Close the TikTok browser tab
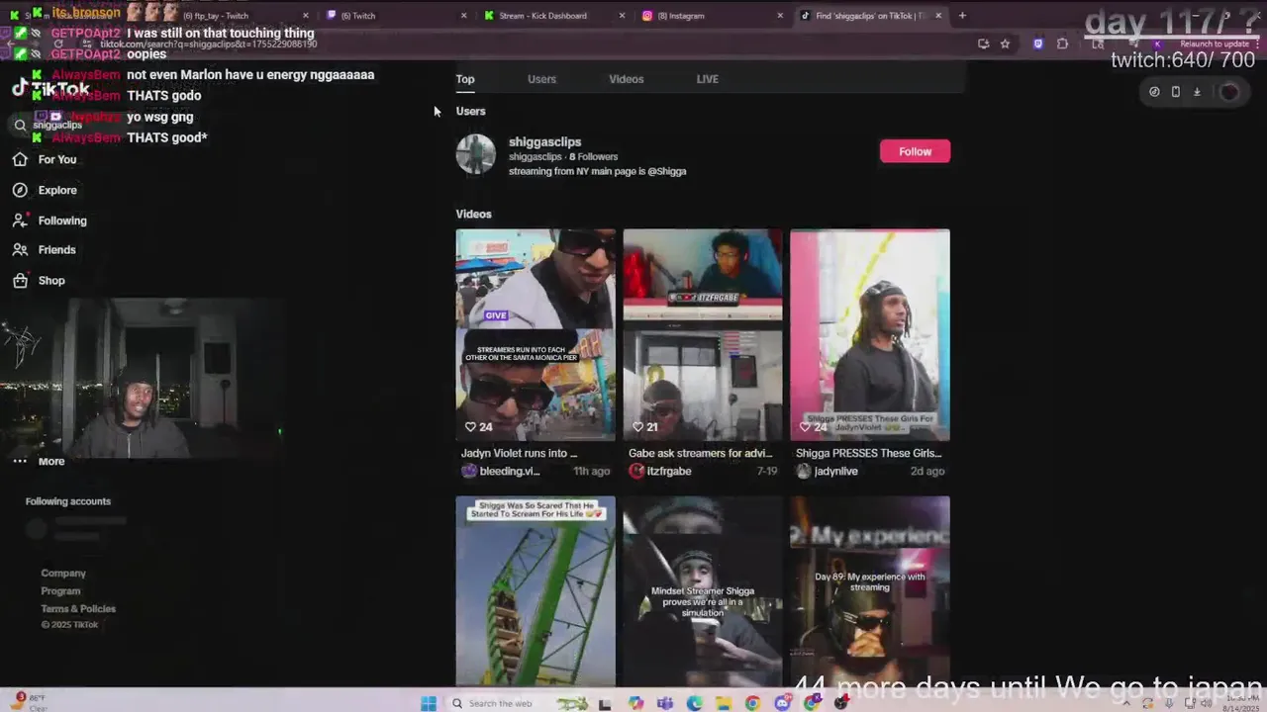 pyautogui.click(x=938, y=16)
